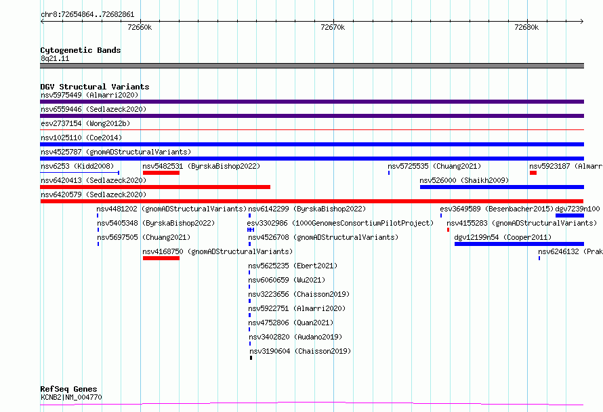Select the purple nsv5975449 variant bar
The image size is (603, 412).
coord(312,102)
